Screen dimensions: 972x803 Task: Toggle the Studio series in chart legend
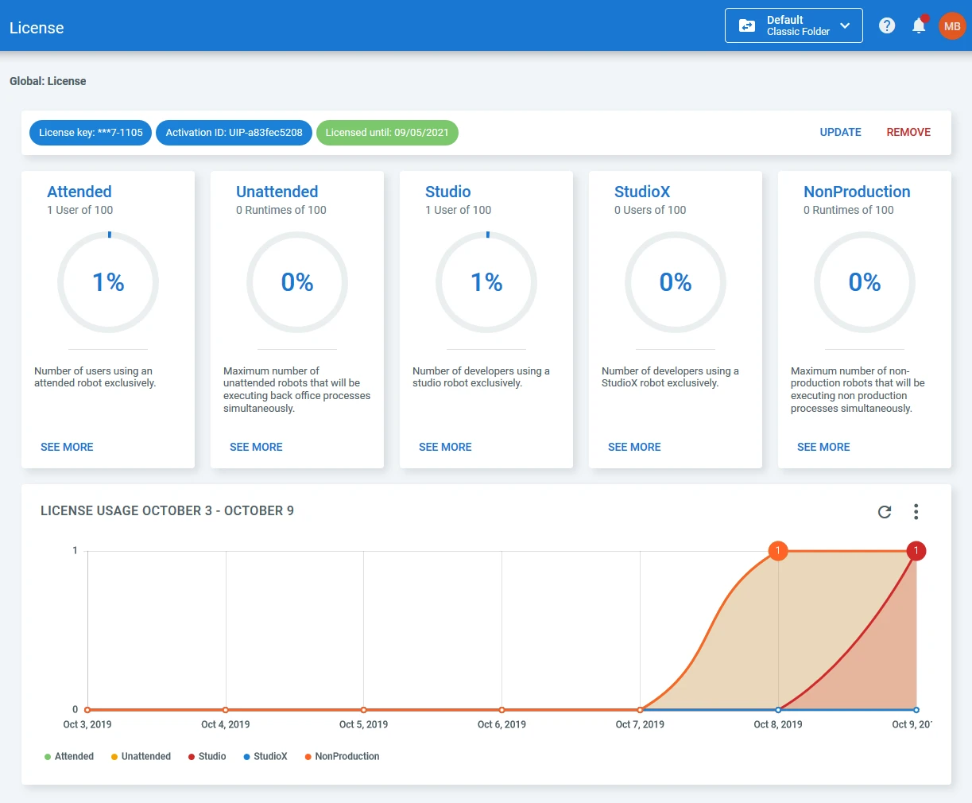tap(207, 756)
